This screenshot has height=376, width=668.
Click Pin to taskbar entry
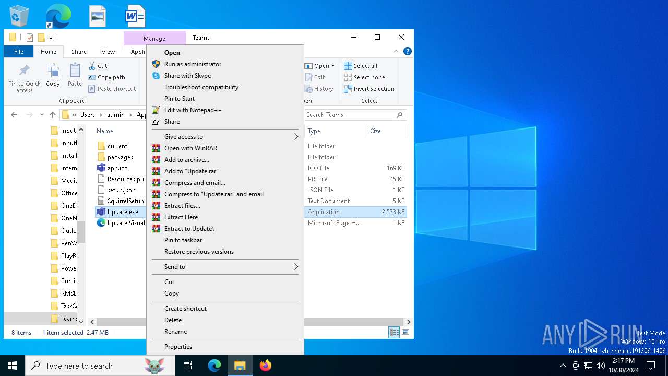pyautogui.click(x=225, y=240)
